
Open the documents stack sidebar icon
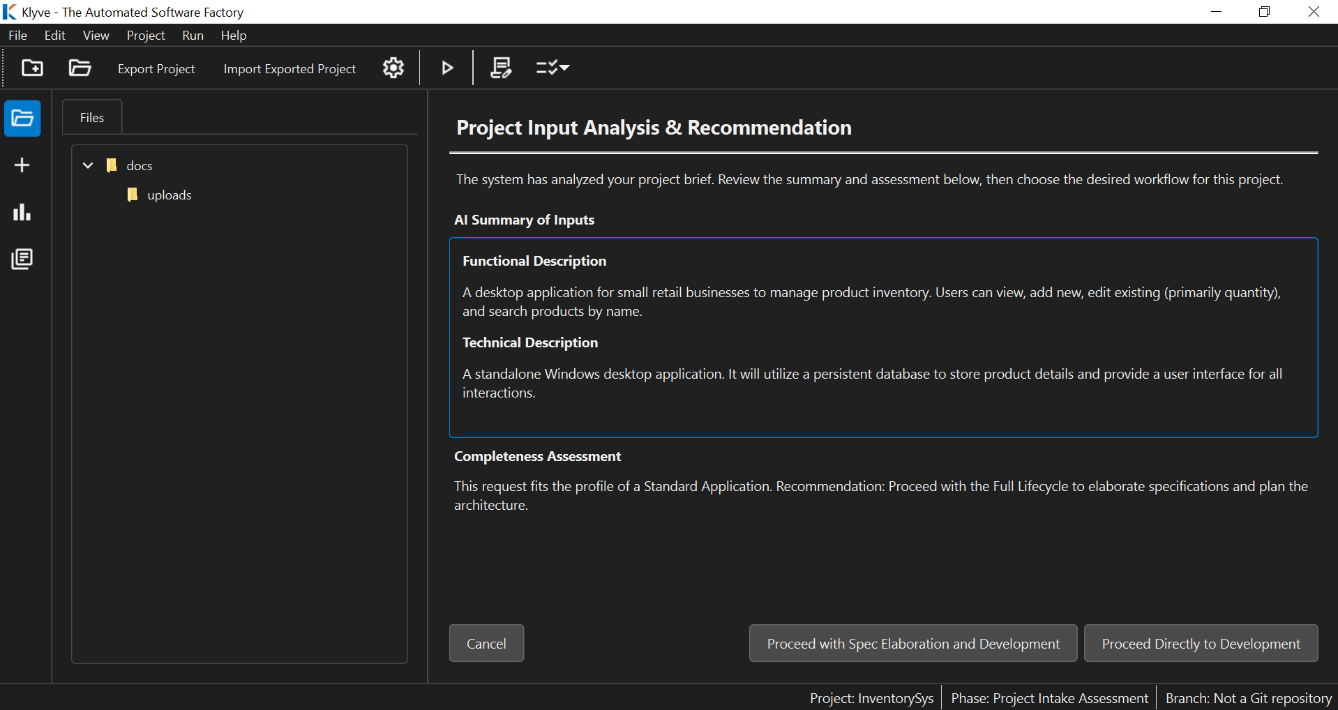pos(22,259)
